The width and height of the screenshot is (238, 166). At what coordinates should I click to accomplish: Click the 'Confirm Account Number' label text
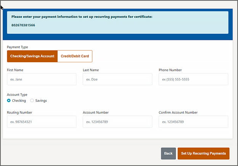click(178, 112)
